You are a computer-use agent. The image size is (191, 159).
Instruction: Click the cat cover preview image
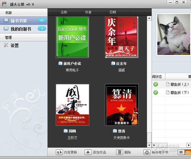(x=174, y=34)
